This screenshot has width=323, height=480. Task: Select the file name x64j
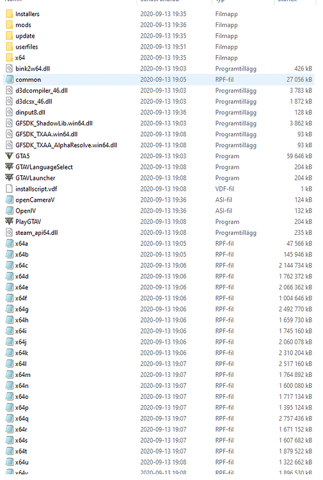point(21,342)
